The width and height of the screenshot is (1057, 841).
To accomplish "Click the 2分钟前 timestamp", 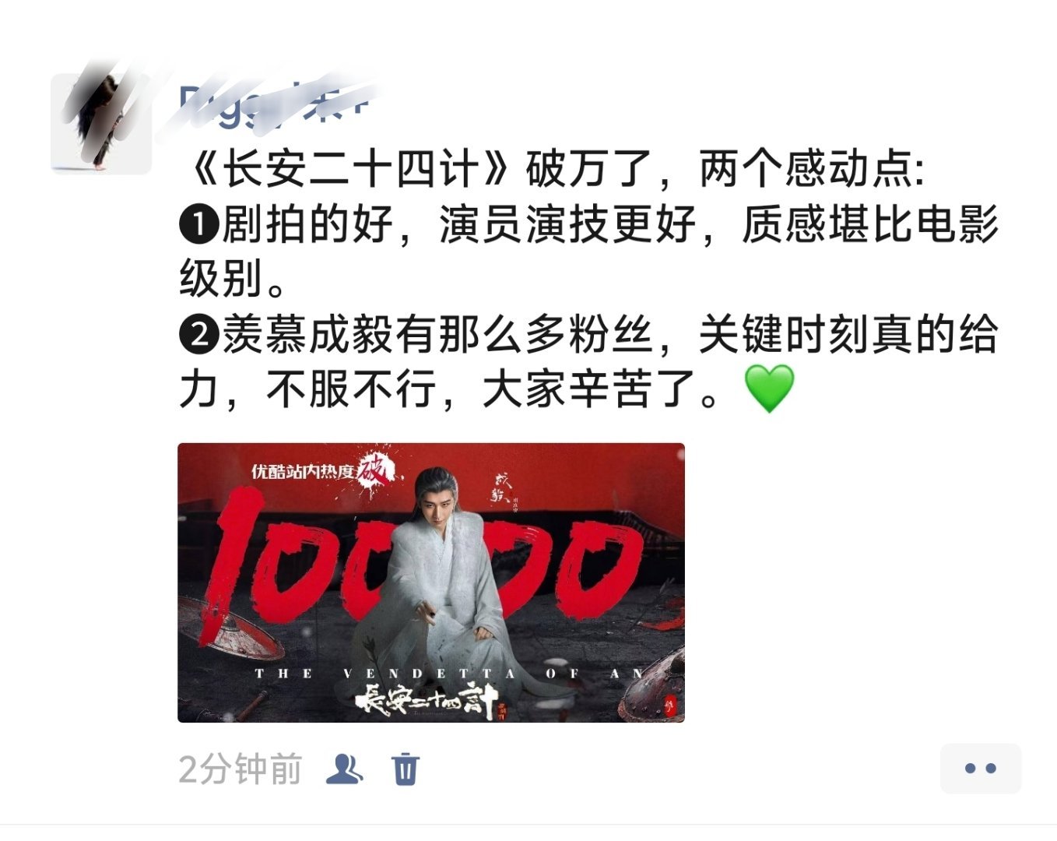I will [240, 769].
